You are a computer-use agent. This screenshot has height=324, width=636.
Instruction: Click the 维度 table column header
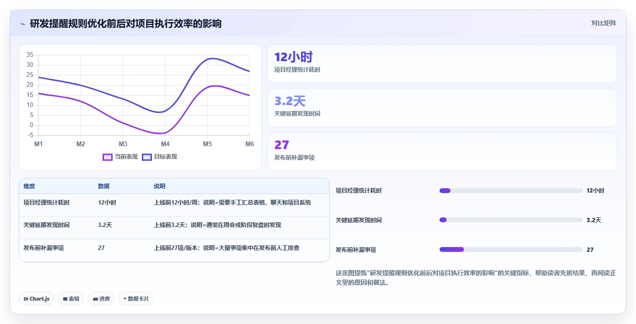click(x=29, y=186)
